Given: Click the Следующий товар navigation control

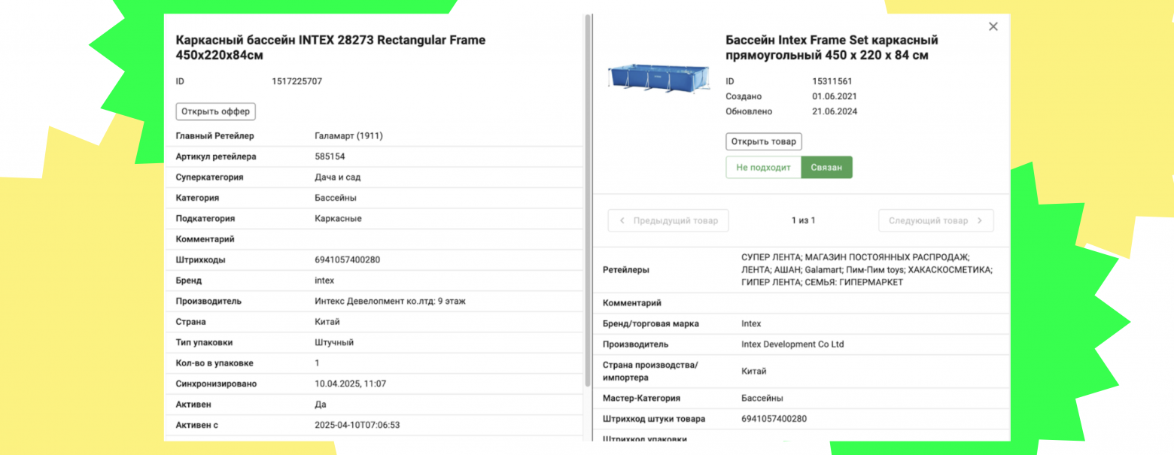Looking at the screenshot, I should (935, 220).
